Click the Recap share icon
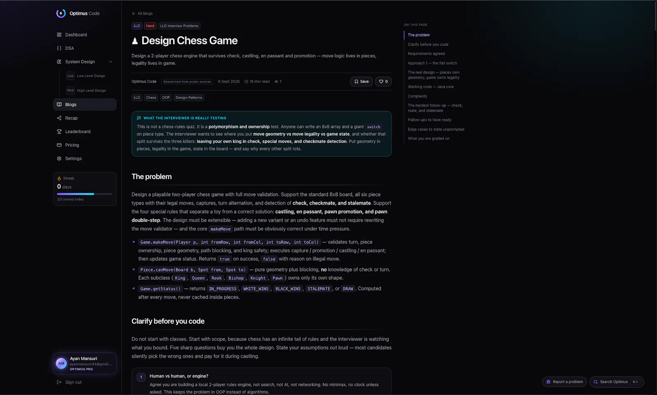 point(59,118)
